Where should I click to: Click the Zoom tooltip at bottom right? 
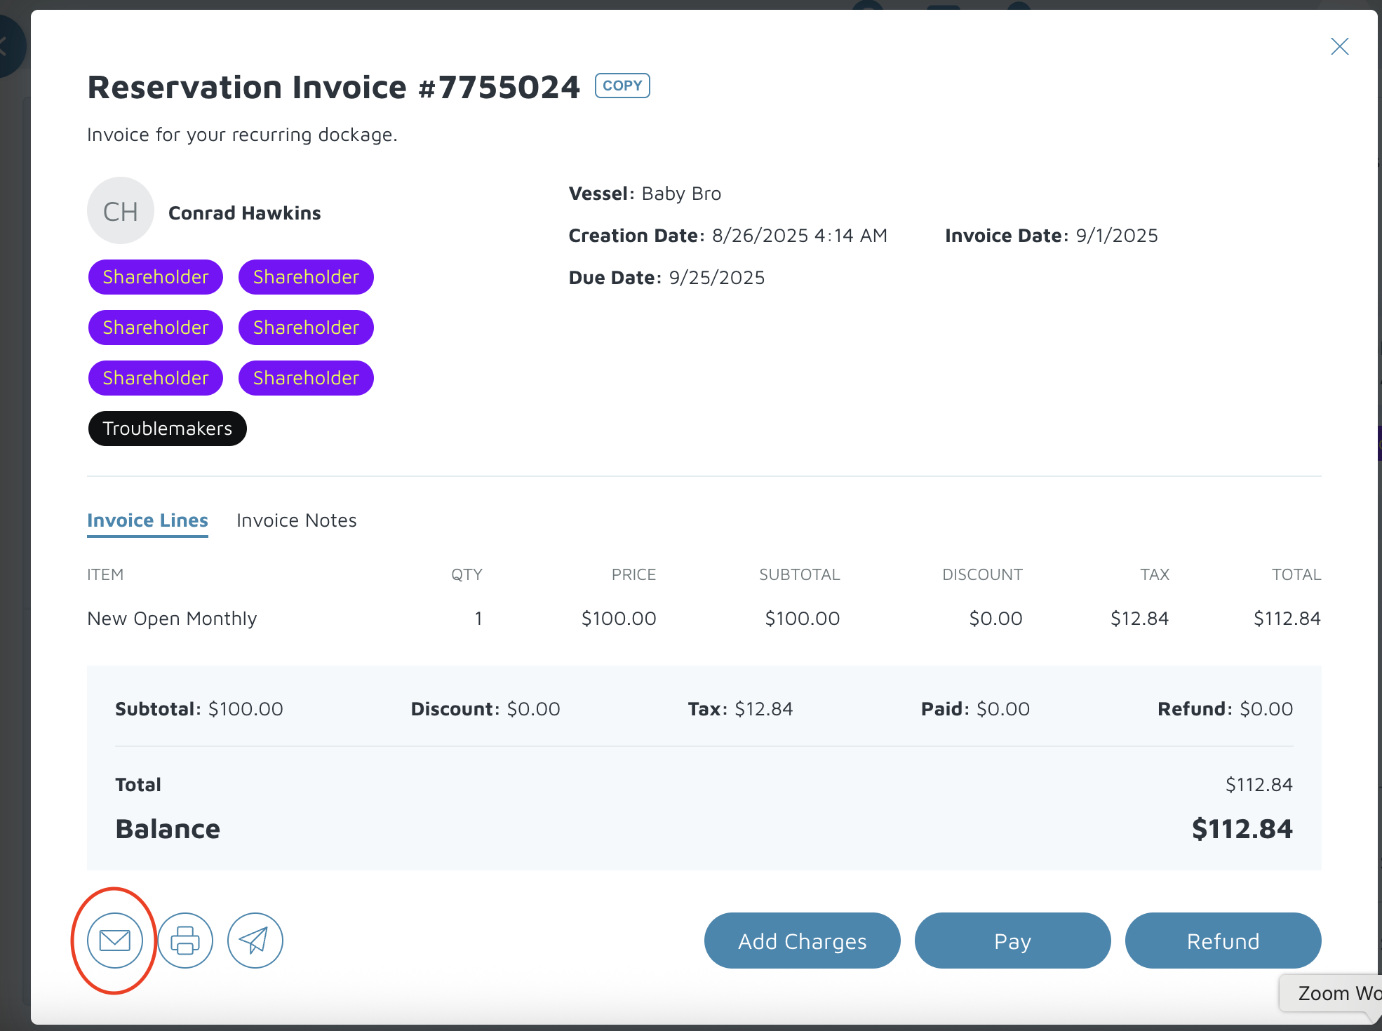coord(1333,993)
